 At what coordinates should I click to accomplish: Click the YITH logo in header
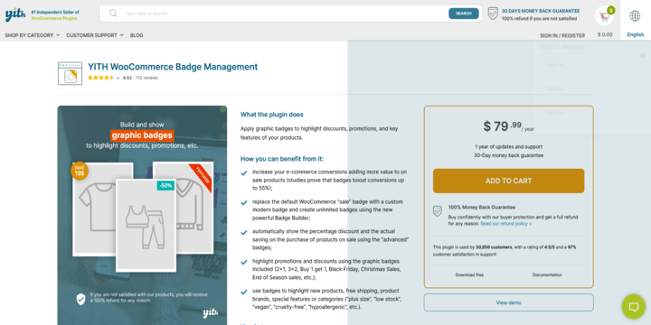point(15,14)
